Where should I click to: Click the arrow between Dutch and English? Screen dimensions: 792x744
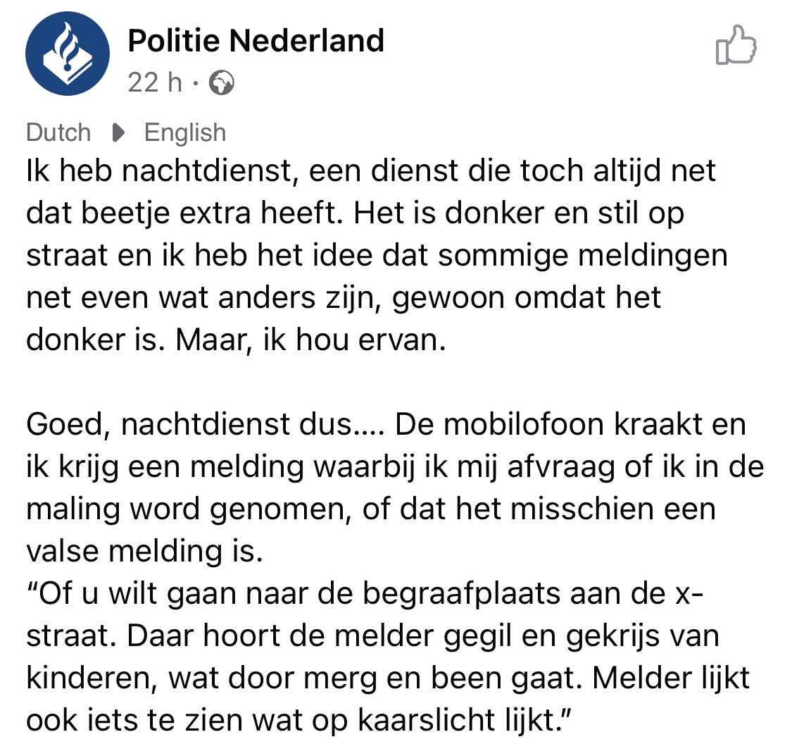118,132
